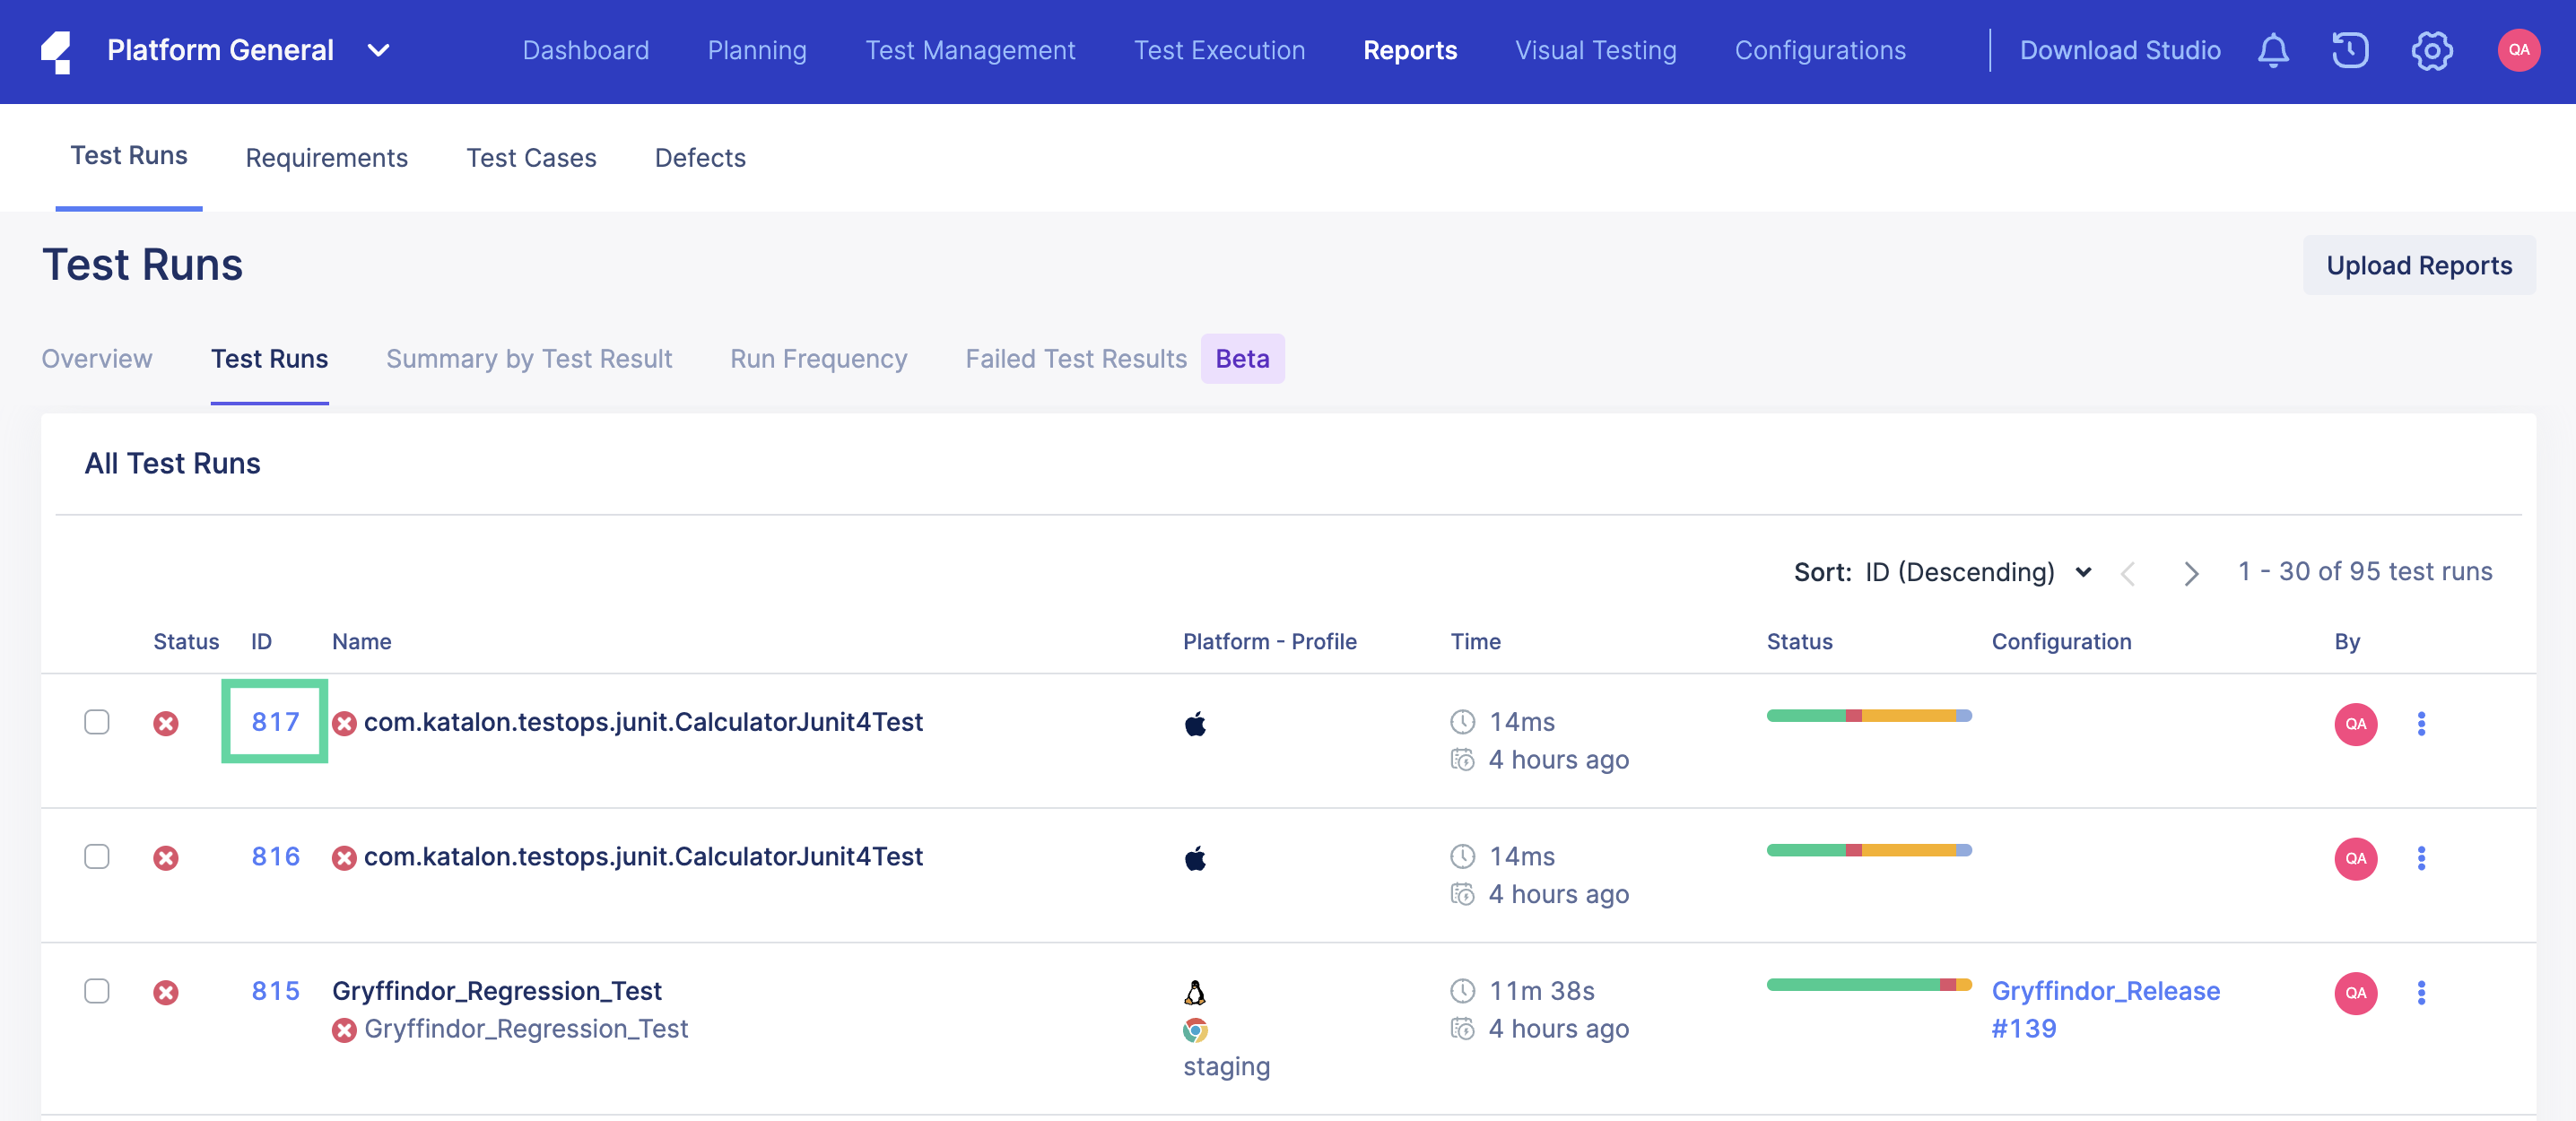Viewport: 2576px width, 1121px height.
Task: Open the Gryffindor_Release #139 configuration link
Action: point(2106,1008)
